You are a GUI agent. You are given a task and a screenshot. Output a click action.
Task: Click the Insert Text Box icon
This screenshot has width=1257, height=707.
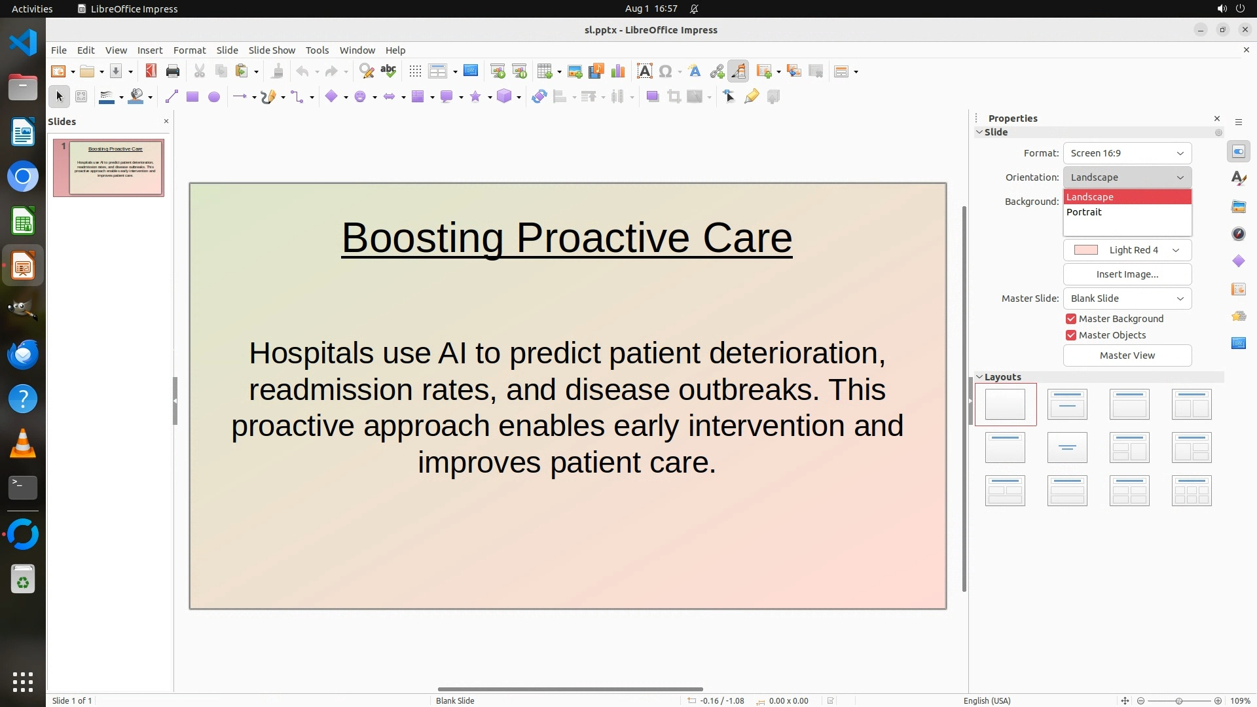point(644,71)
